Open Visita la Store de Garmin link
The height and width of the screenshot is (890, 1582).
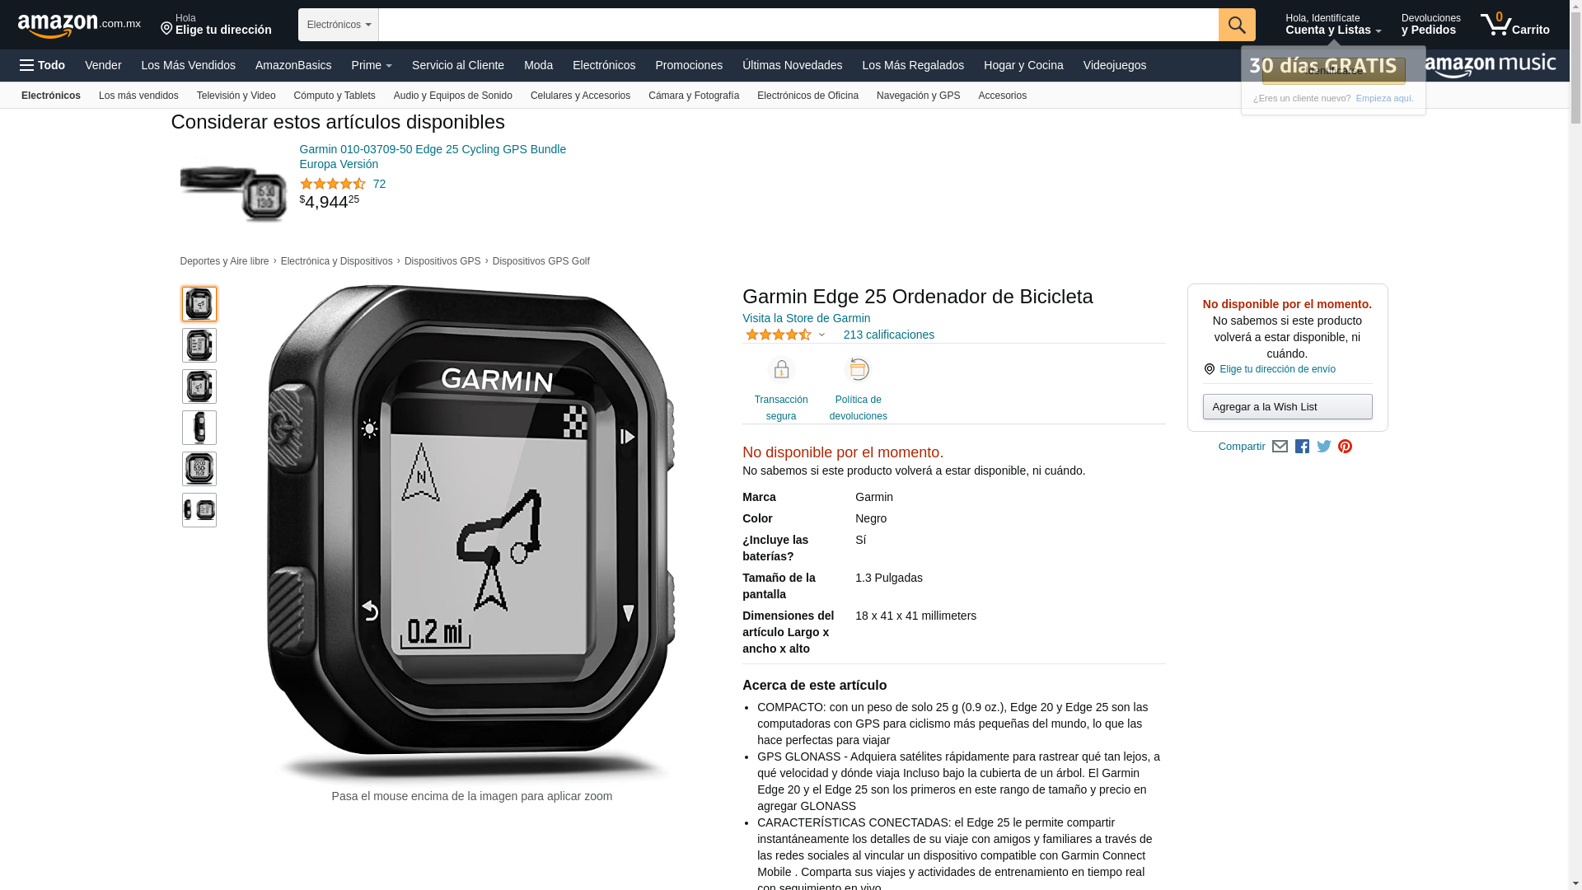click(x=806, y=318)
